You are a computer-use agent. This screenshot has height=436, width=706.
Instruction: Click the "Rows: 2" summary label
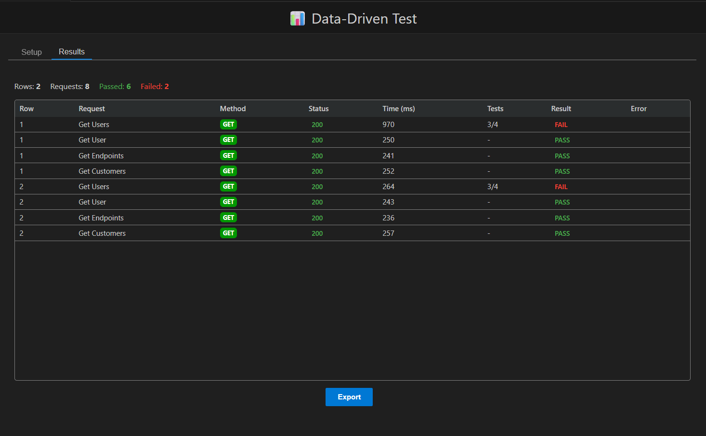pyautogui.click(x=27, y=87)
